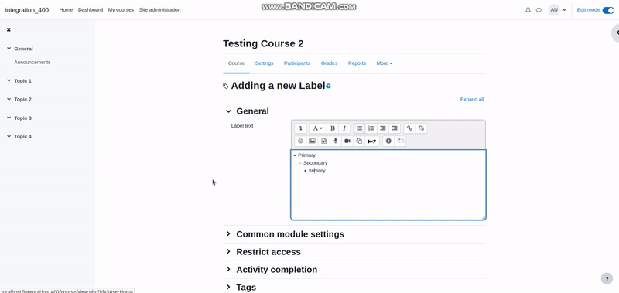Apply an ordered numbered list
Screen dimensions: 619x293
coord(371,128)
